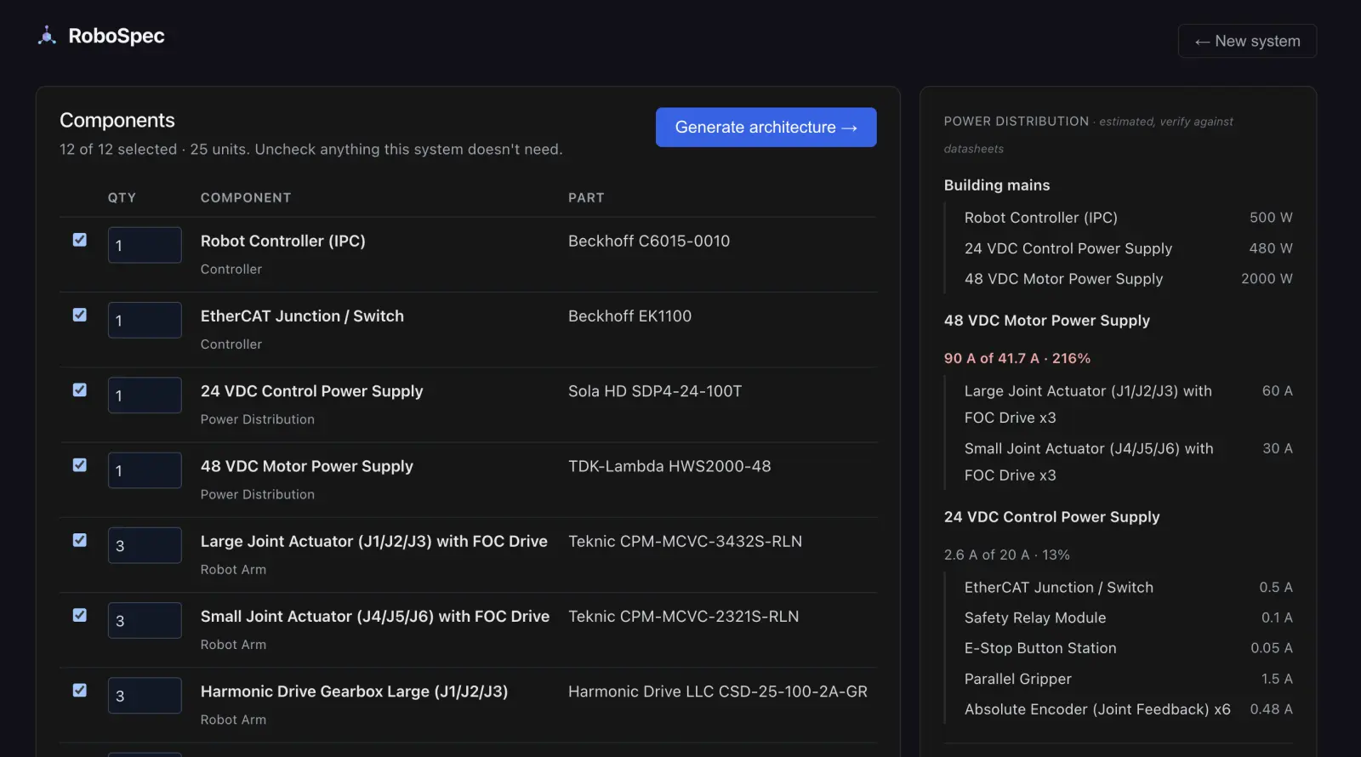Viewport: 1361px width, 757px height.
Task: Click the COMPONENT column header
Action: click(x=246, y=197)
